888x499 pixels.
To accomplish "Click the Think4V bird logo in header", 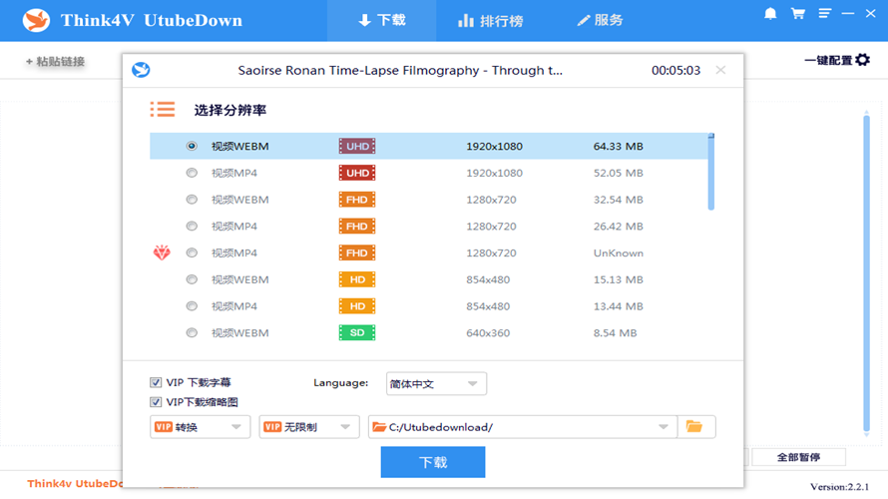I will [36, 20].
